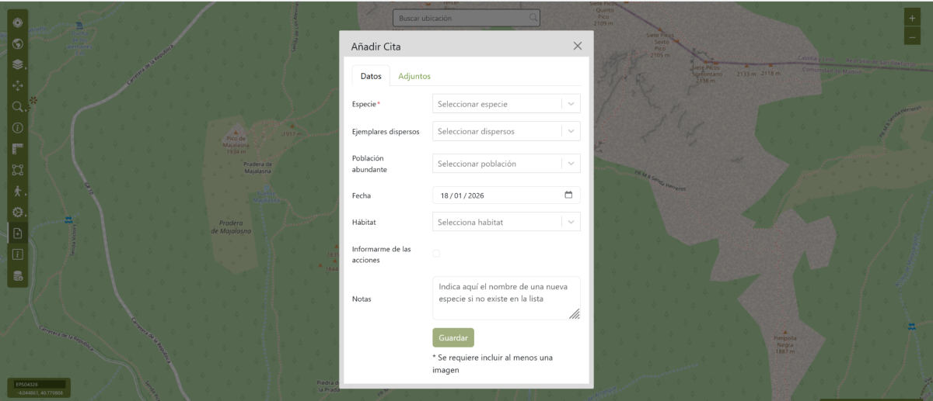Select the pan/move arrows tool
The image size is (933, 401).
pos(18,85)
